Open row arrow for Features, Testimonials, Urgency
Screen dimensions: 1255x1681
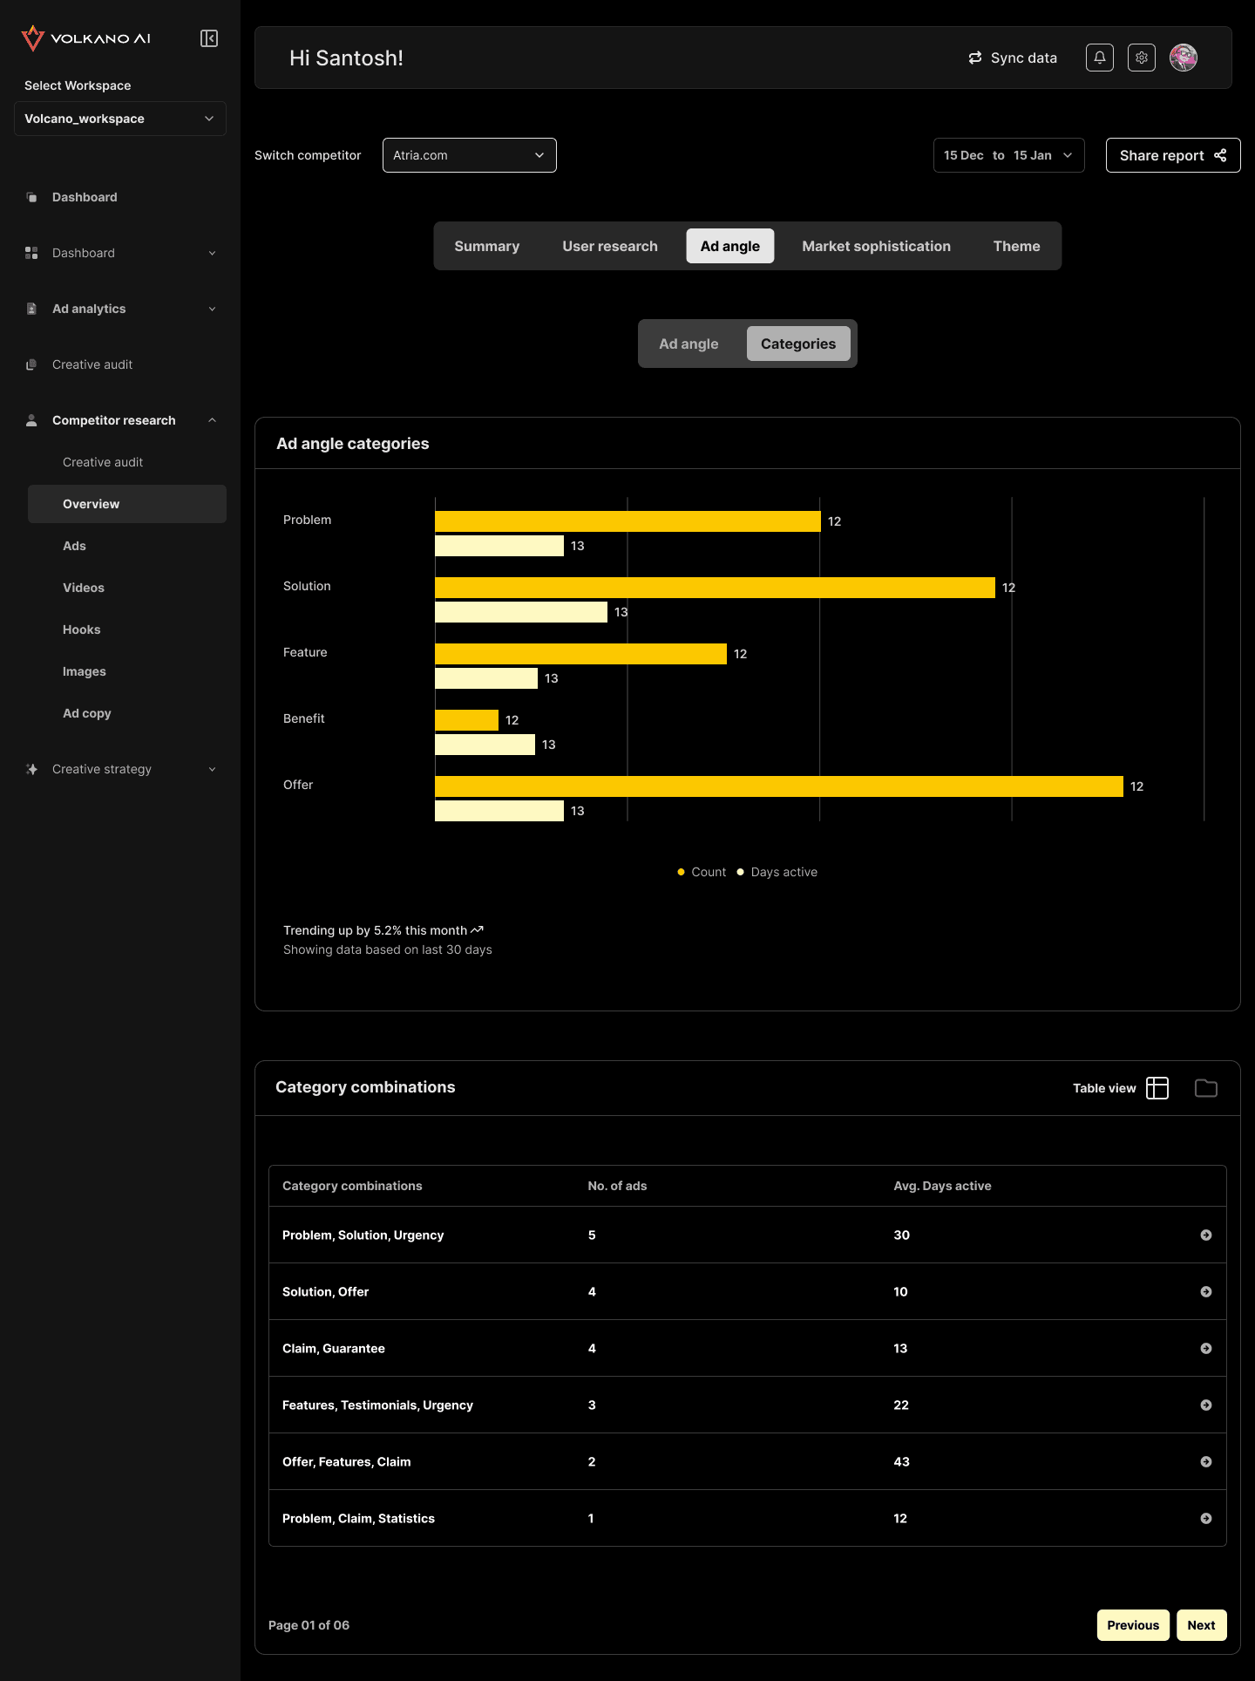(1206, 1405)
